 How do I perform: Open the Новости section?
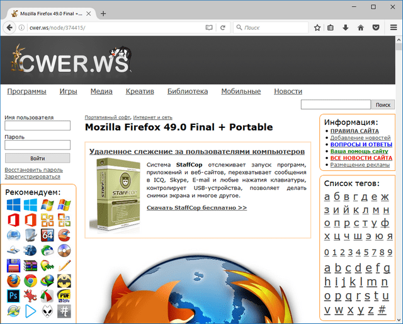[x=288, y=91]
